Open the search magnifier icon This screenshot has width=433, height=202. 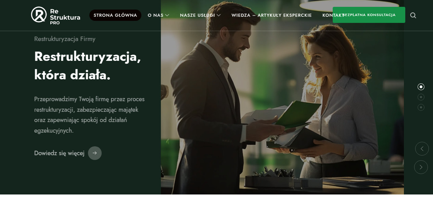pyautogui.click(x=413, y=15)
